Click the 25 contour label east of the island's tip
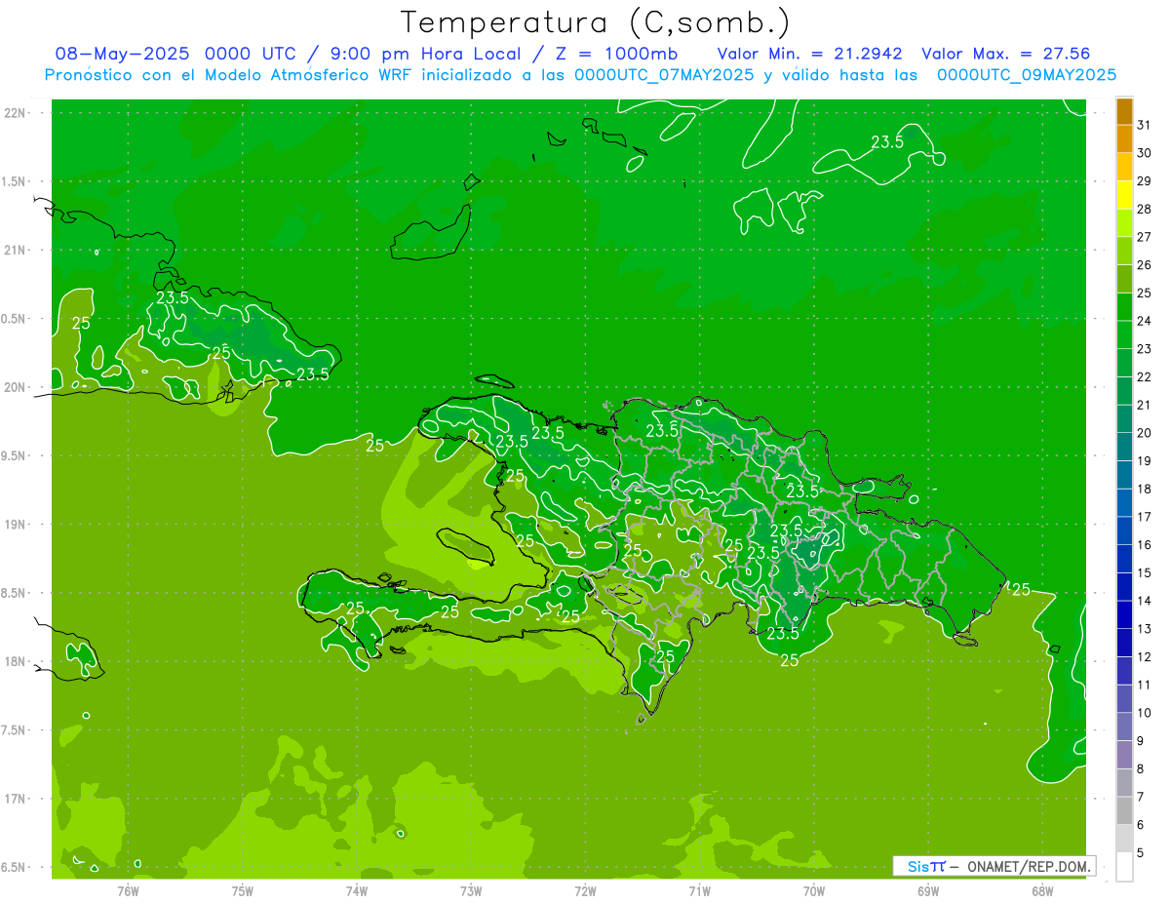The width and height of the screenshot is (1170, 904). tap(1021, 589)
